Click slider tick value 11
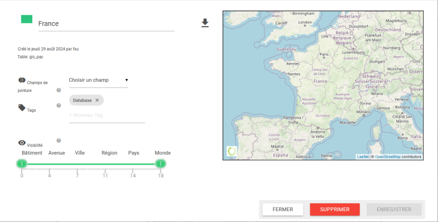 [105, 175]
